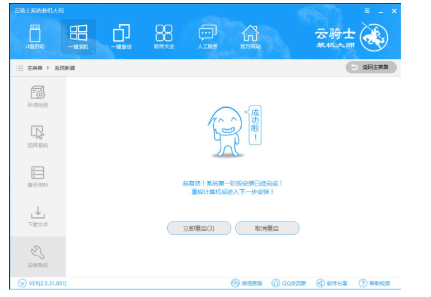This screenshot has width=431, height=297.
Task: Open QQ交流群 link
Action: [289, 283]
